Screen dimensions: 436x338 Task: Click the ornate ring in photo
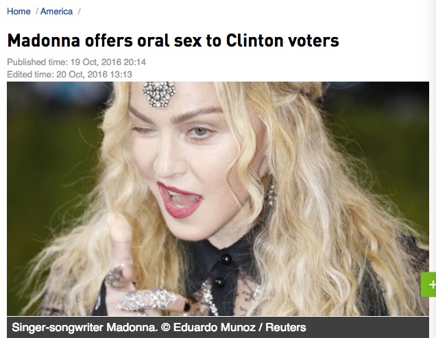[x=147, y=300]
